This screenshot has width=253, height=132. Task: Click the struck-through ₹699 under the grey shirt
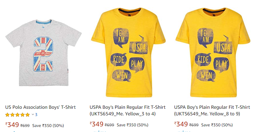(25, 125)
